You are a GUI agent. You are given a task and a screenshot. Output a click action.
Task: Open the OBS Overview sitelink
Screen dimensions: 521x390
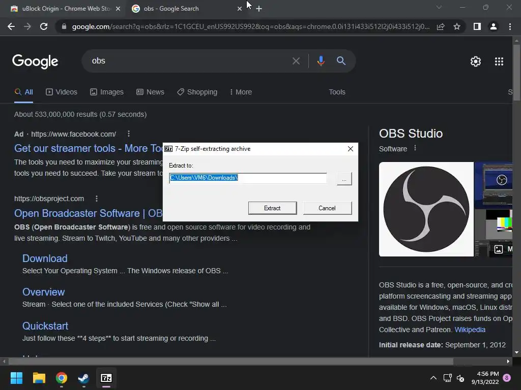coord(44,292)
